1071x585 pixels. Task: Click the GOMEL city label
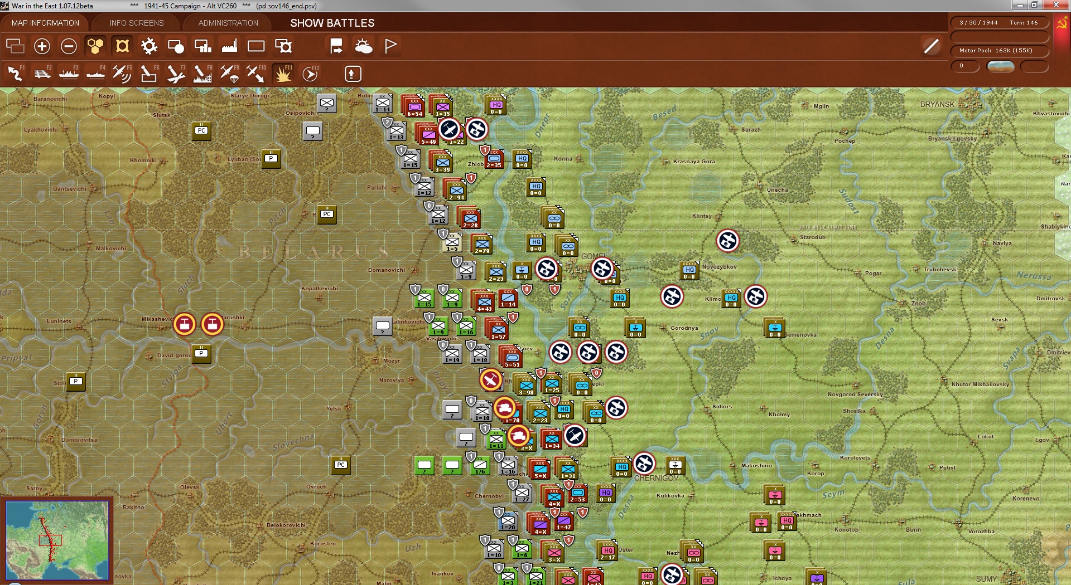pyautogui.click(x=593, y=256)
